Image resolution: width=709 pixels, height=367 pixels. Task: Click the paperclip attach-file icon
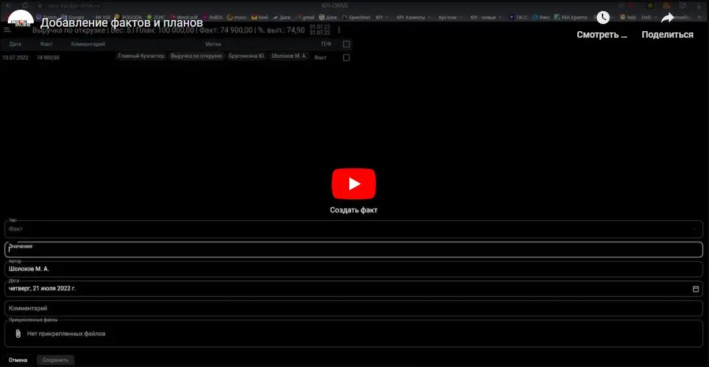tap(18, 333)
